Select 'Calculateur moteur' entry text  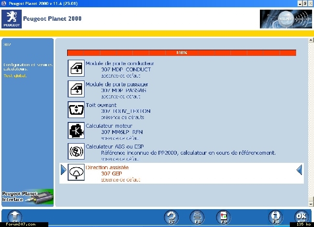pos(109,126)
